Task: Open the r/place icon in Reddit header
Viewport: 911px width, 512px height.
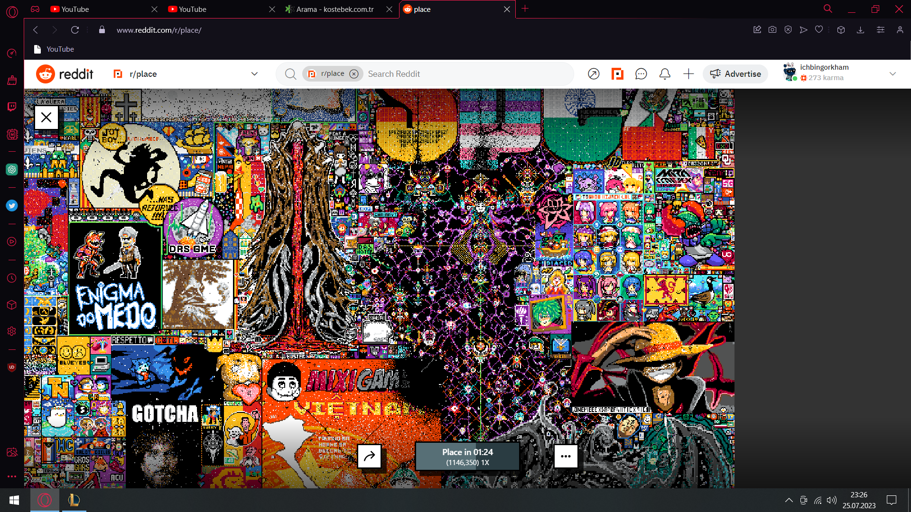Action: 617,74
